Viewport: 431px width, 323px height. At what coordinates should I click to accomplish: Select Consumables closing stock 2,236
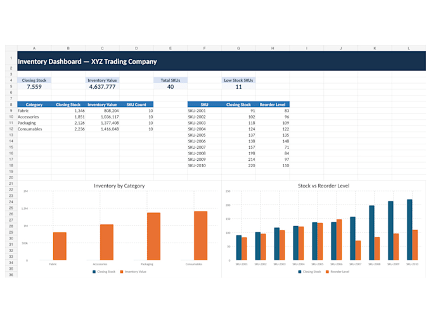(68, 129)
